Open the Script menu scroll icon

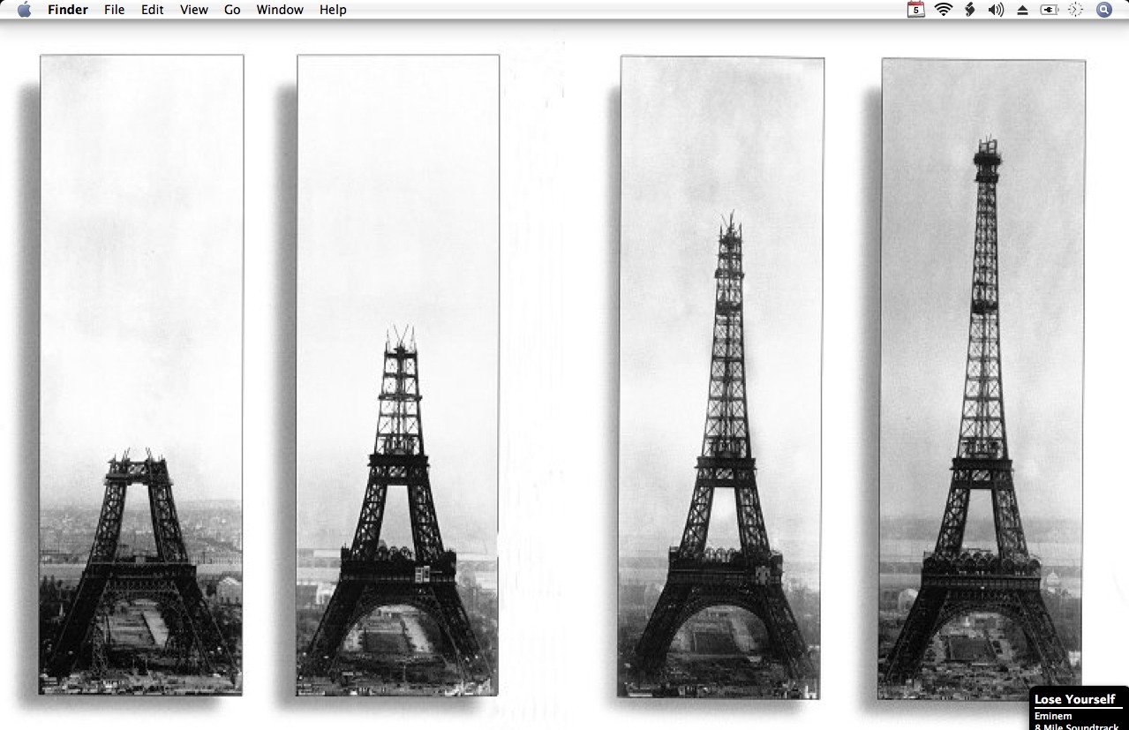click(x=969, y=10)
